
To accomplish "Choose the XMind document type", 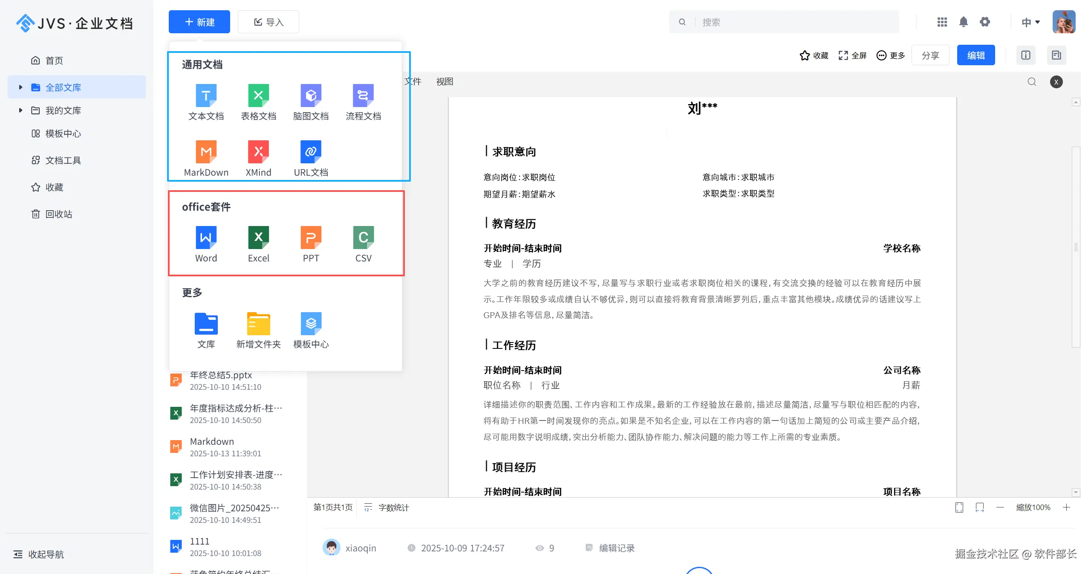I will point(258,152).
